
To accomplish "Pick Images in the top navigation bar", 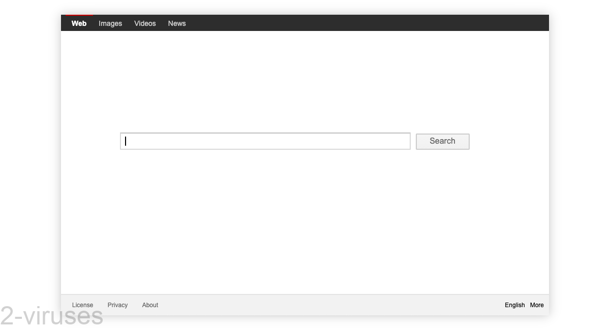I will pos(110,23).
